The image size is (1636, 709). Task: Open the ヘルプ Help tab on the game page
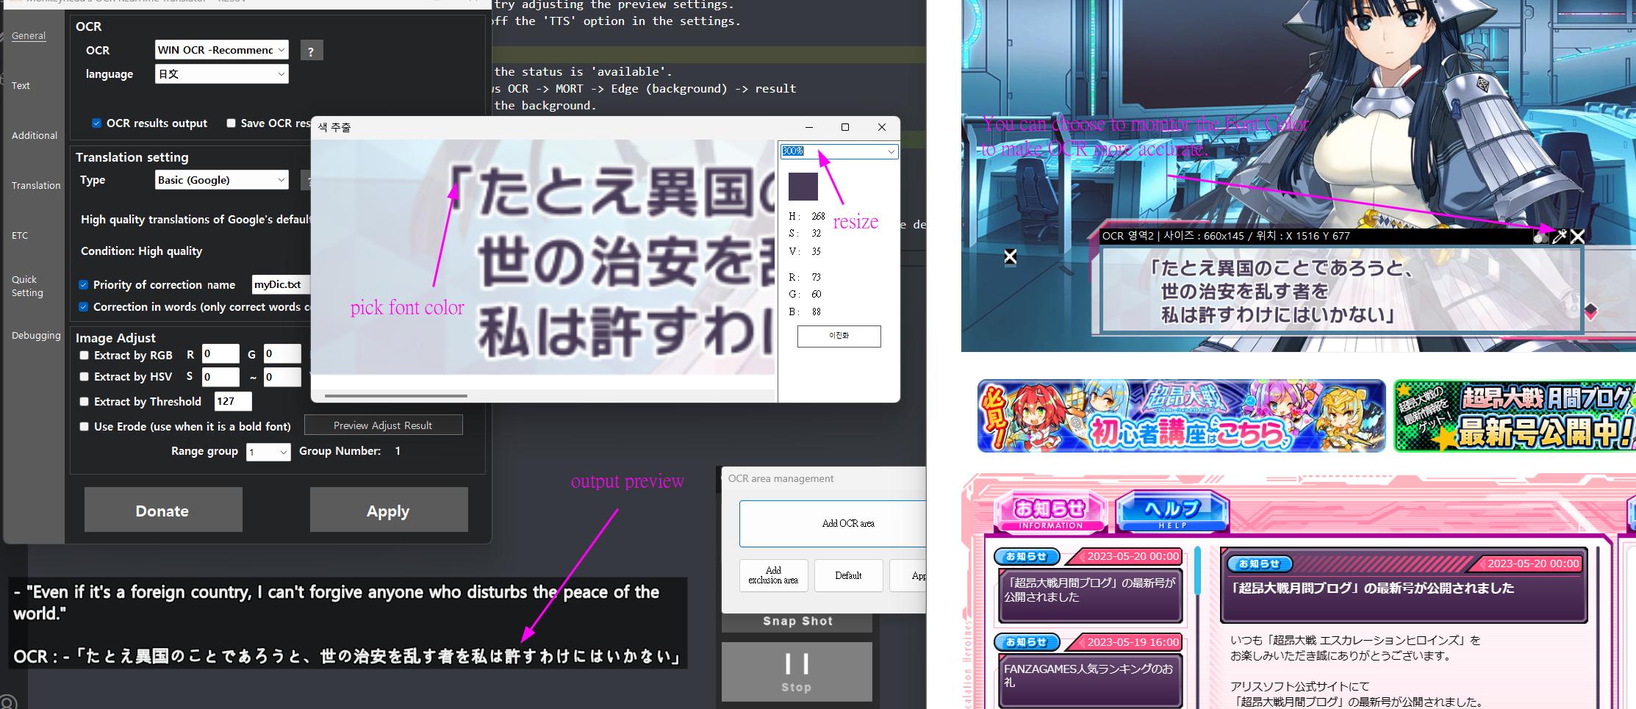click(x=1172, y=510)
